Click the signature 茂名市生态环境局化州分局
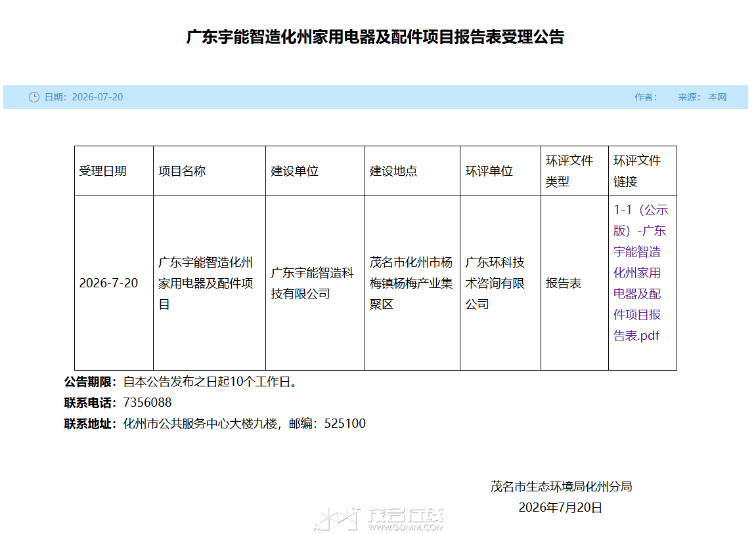Viewport: 756px width, 534px height. 561,487
